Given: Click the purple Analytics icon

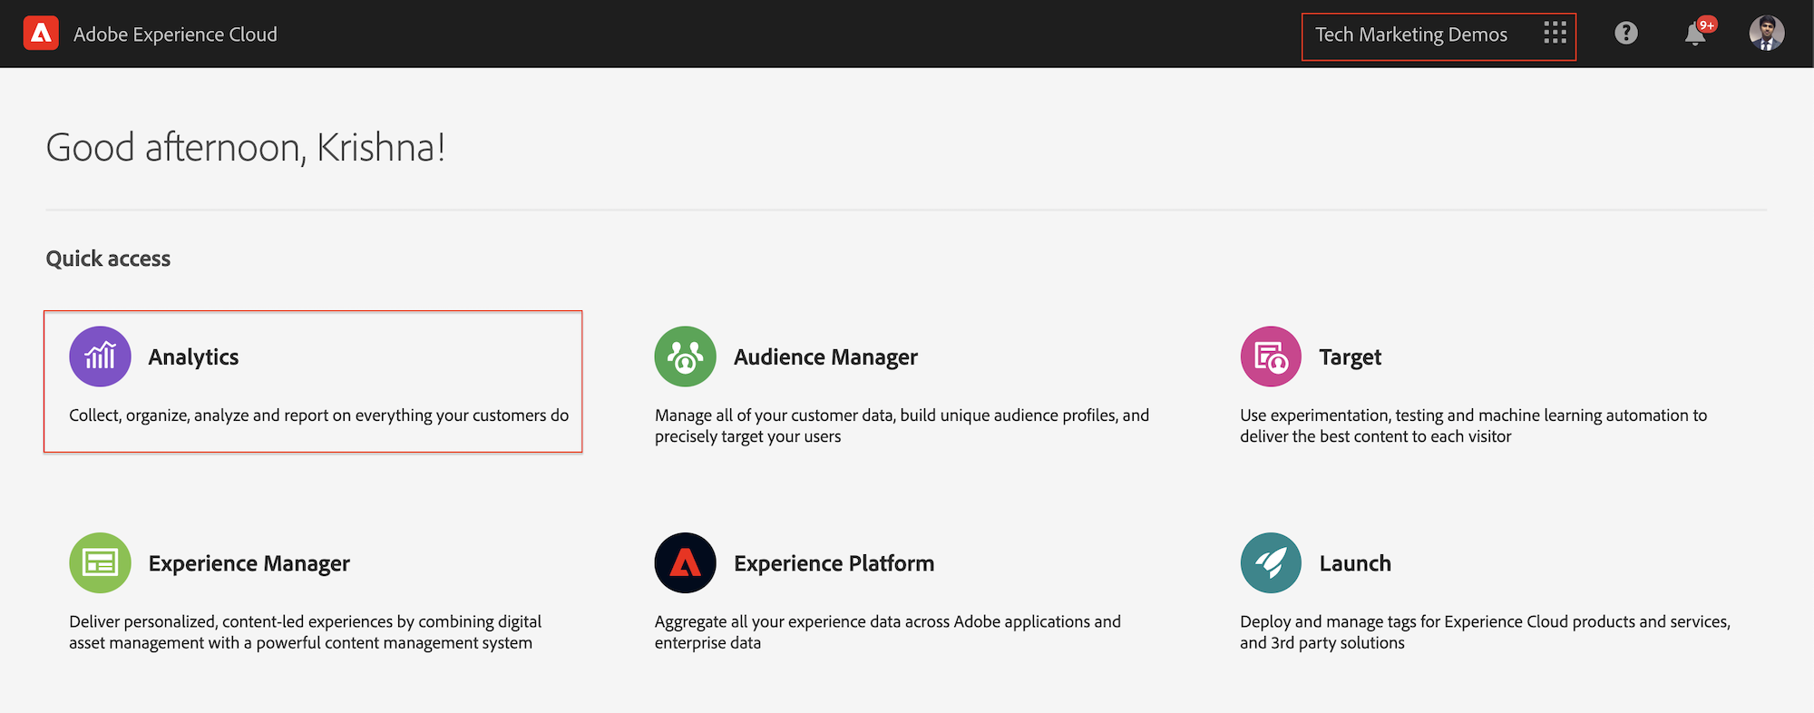Looking at the screenshot, I should (100, 356).
